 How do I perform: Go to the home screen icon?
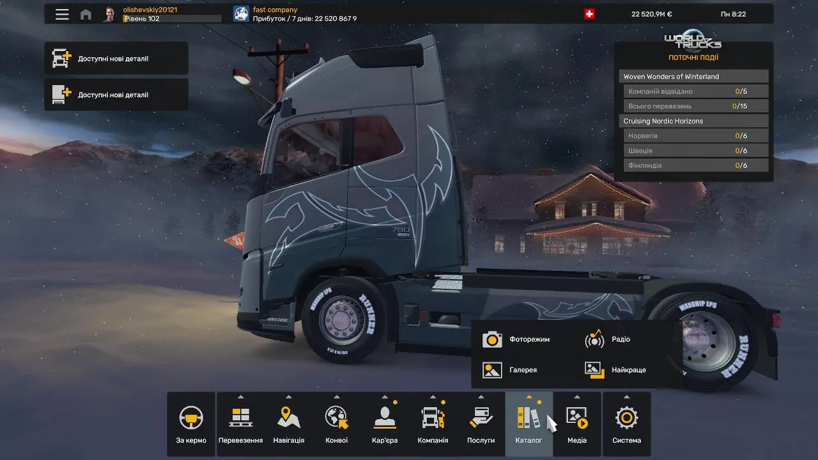point(86,14)
